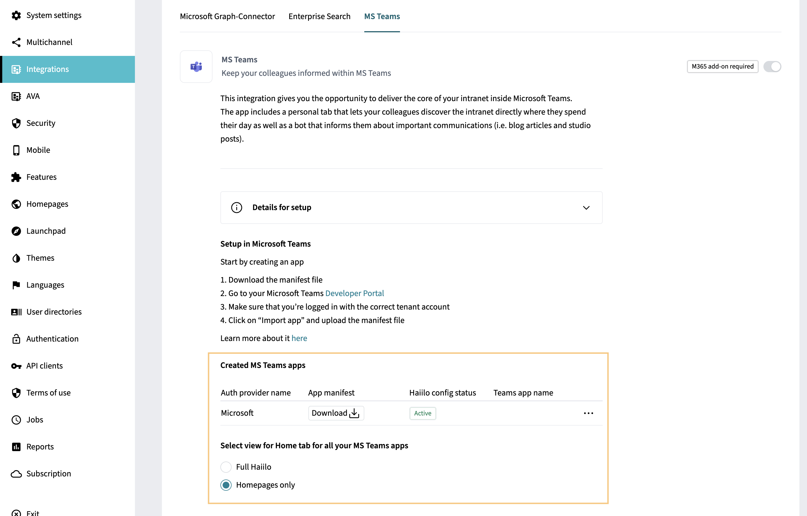Click the Integrations sidebar icon
This screenshot has height=516, width=807.
(16, 69)
